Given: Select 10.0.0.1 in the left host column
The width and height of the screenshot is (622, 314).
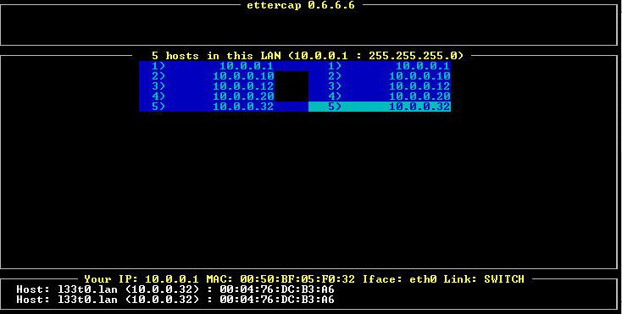Looking at the screenshot, I should (207, 66).
